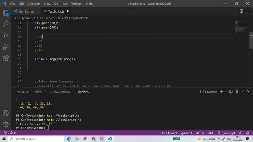Open the Selection menu
Screen dimensions: 253x142
click(x=34, y=4)
